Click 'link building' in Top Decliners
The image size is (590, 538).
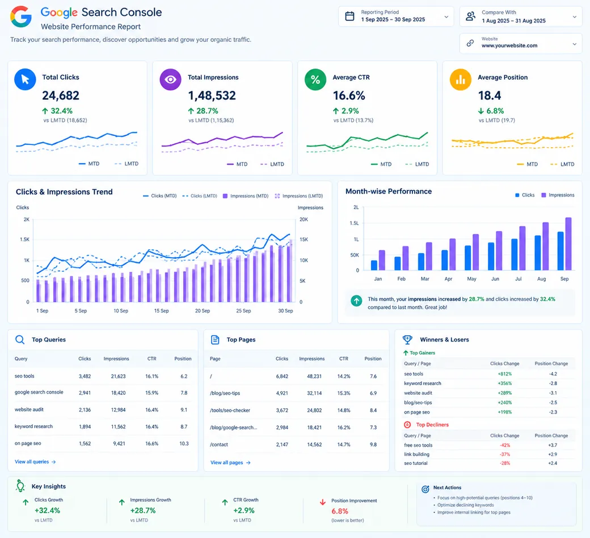pos(416,454)
